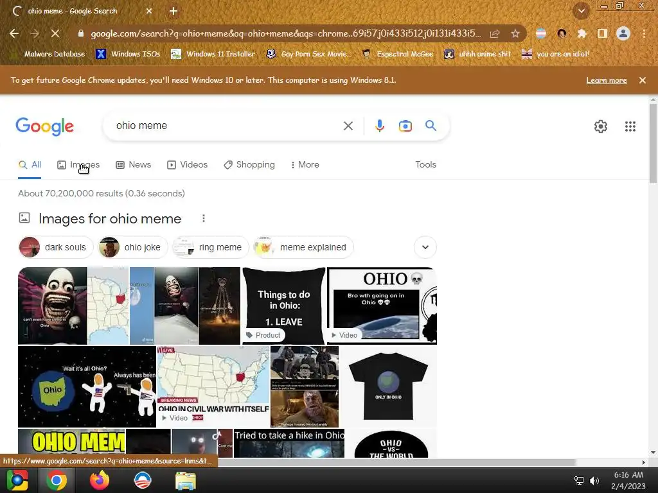Open the Google apps grid
658x493 pixels.
630,126
